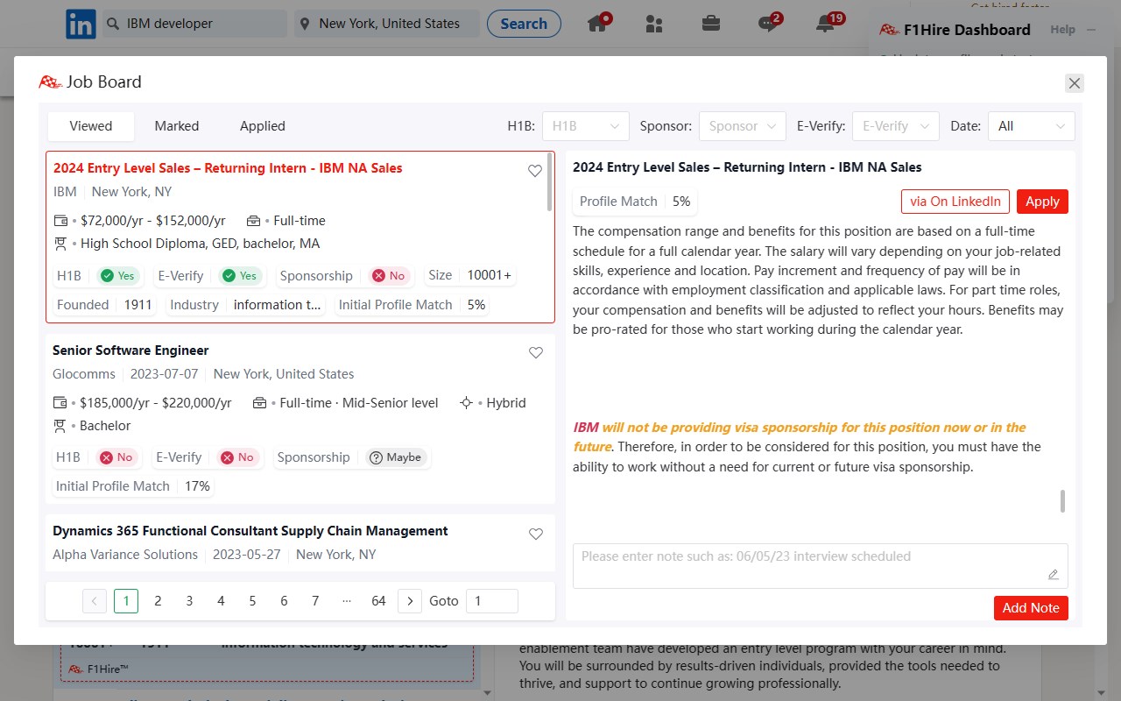Open Senior Software Engineer job title
The height and width of the screenshot is (701, 1121).
click(x=130, y=350)
